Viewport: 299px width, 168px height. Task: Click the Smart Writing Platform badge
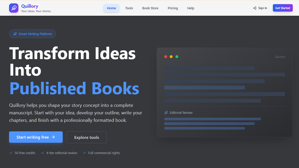tap(32, 34)
